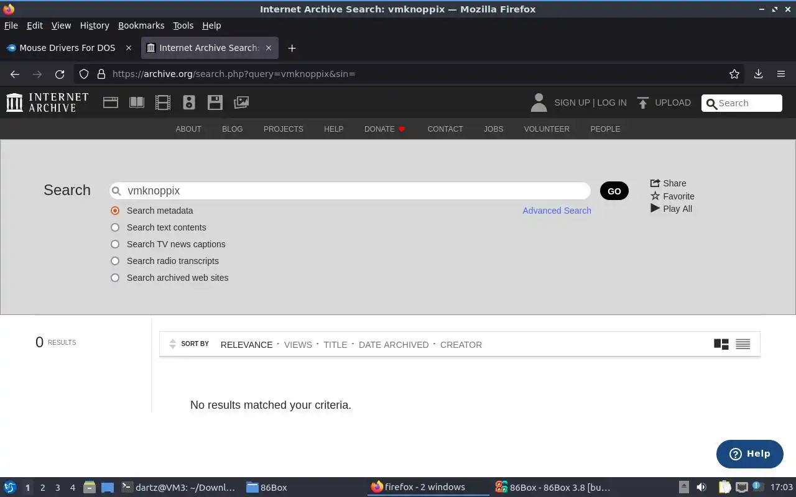Screen dimensions: 796x497
Task: Bookmark this page with the star
Action: coord(734,74)
